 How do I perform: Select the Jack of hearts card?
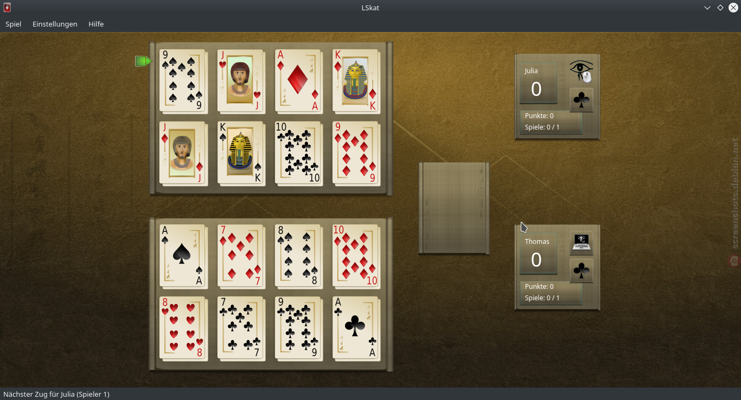tap(241, 81)
